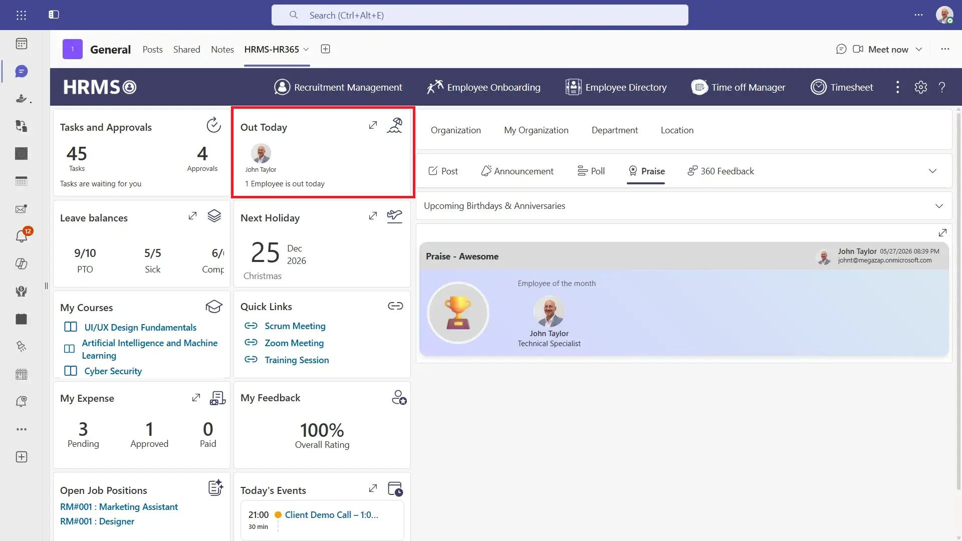Expand the post composer chevron
Screen dimensions: 962x541
point(932,171)
